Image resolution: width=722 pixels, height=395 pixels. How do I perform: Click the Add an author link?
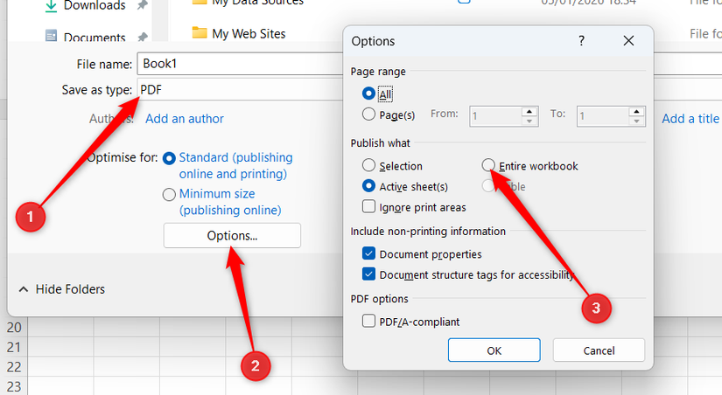tap(185, 119)
